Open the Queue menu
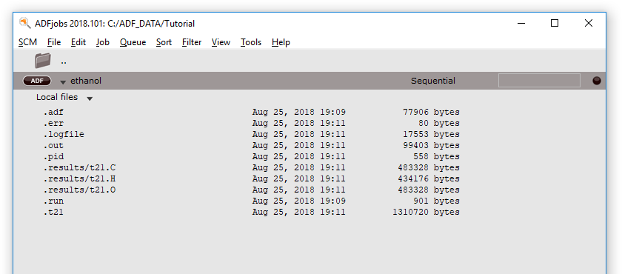 [x=133, y=42]
